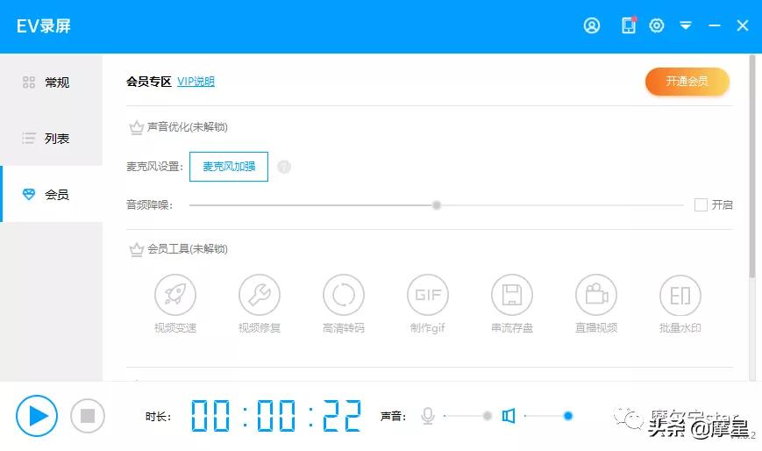Image resolution: width=762 pixels, height=451 pixels.
Task: Click the microphone icon
Action: click(x=428, y=416)
